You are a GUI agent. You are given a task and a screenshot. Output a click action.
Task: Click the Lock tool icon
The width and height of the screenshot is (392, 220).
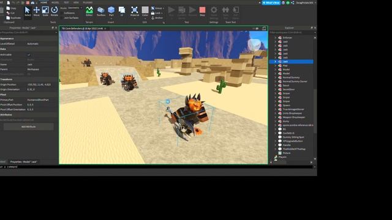153,13
